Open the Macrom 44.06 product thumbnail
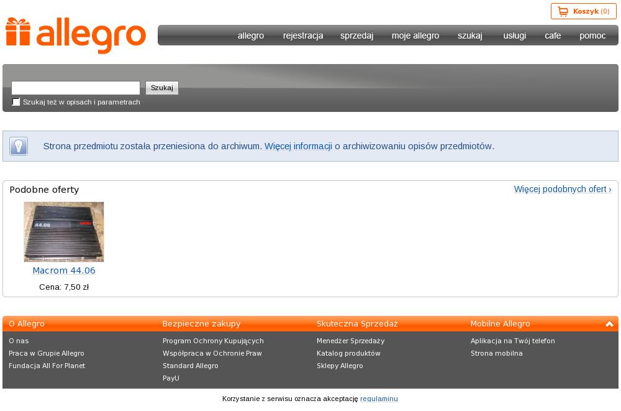Viewport: 621px width, 411px height. tap(64, 232)
